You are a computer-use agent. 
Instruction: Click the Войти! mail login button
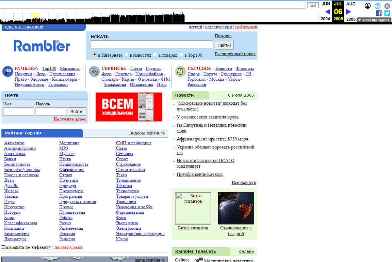click(77, 112)
